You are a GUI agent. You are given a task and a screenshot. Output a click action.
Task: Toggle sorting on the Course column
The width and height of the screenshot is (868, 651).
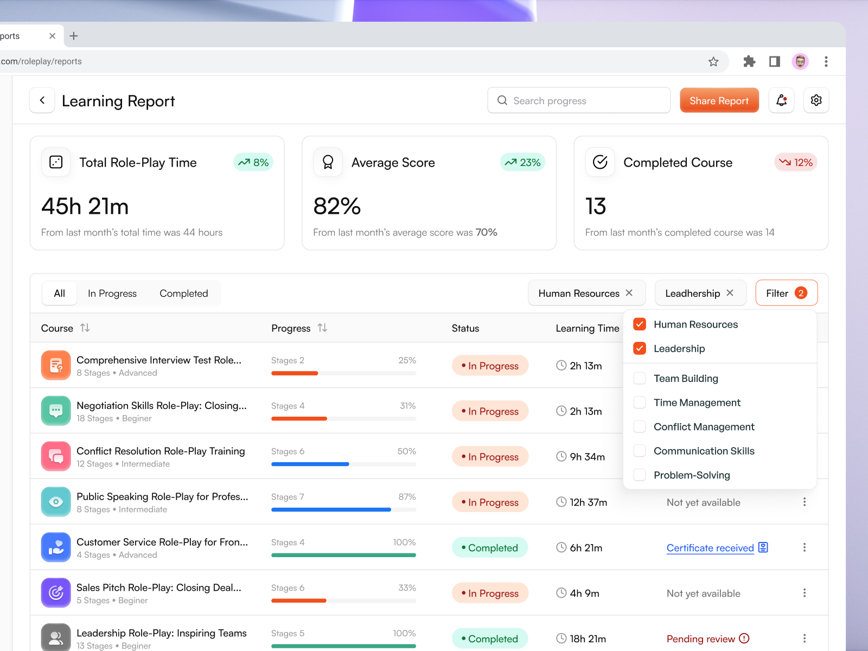pos(85,328)
